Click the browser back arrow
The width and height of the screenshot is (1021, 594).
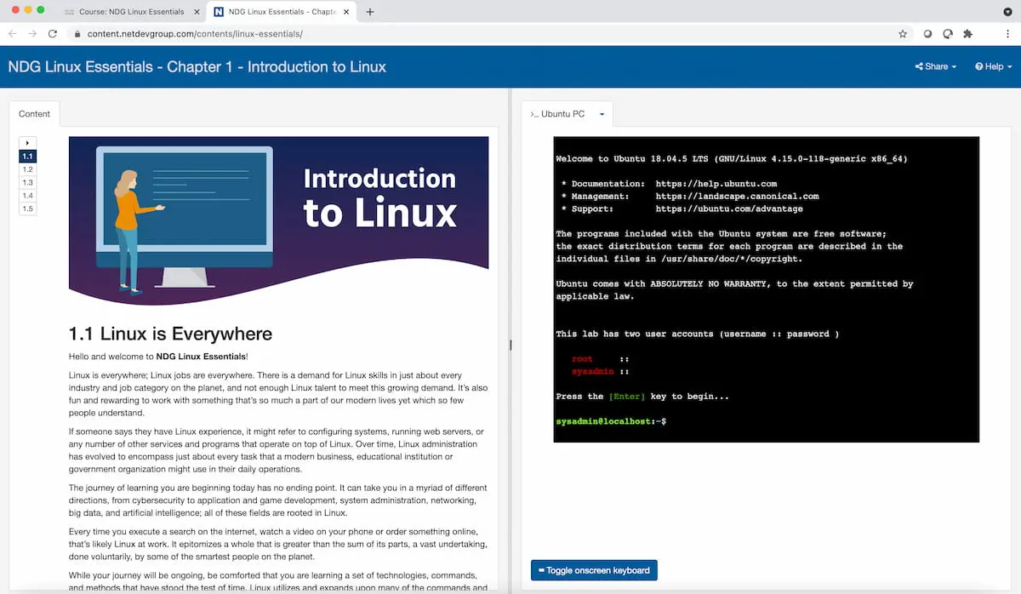pyautogui.click(x=12, y=32)
